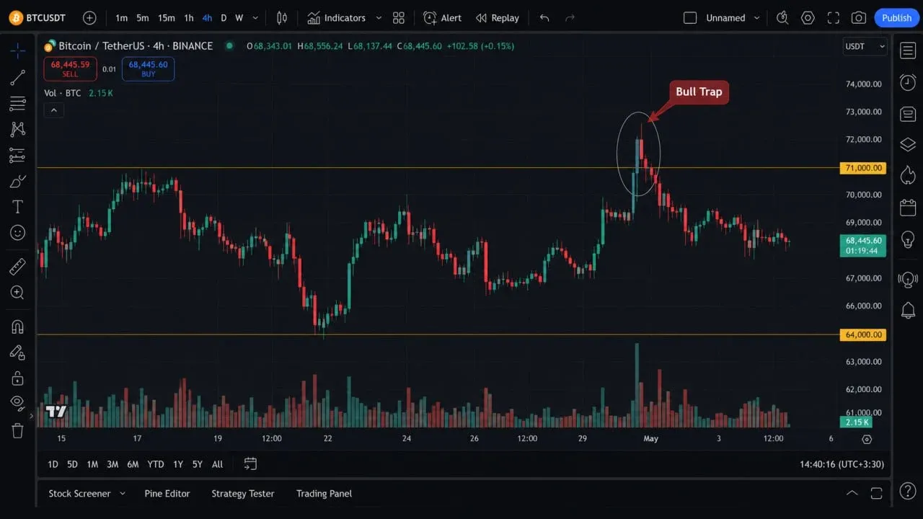Start bar Replay mode
The height and width of the screenshot is (519, 923).
[498, 18]
